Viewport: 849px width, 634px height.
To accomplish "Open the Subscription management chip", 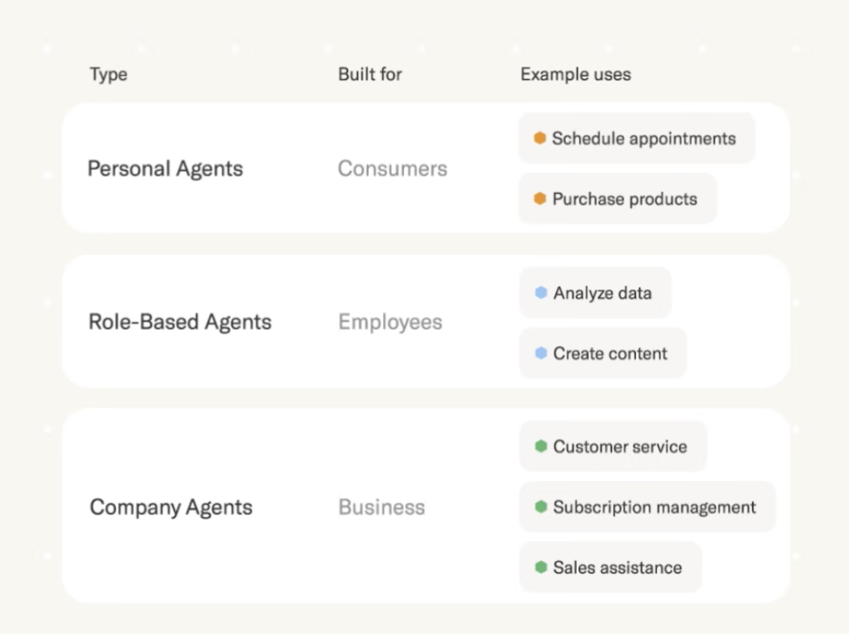I will tap(647, 507).
